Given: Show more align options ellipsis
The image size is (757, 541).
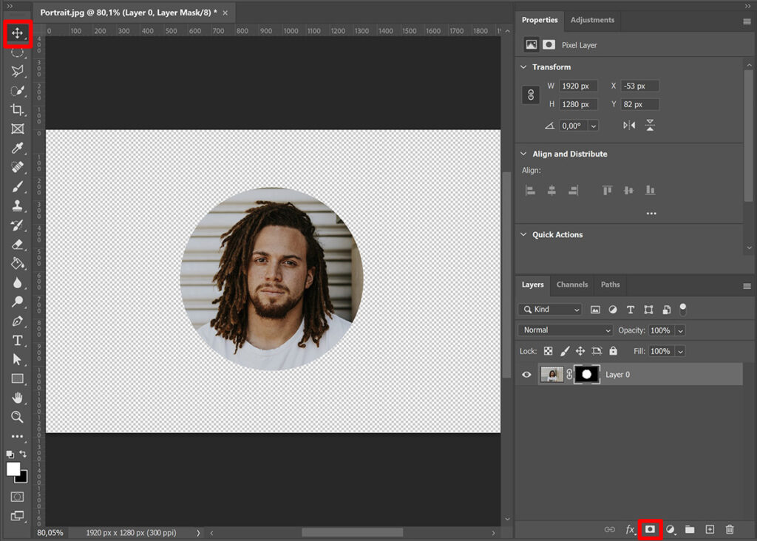Looking at the screenshot, I should (651, 214).
